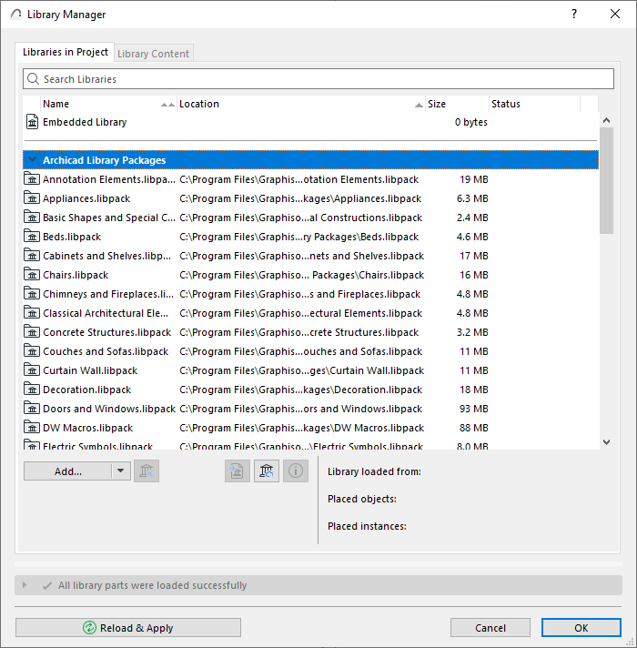Click the 93 MB size value

point(473,409)
